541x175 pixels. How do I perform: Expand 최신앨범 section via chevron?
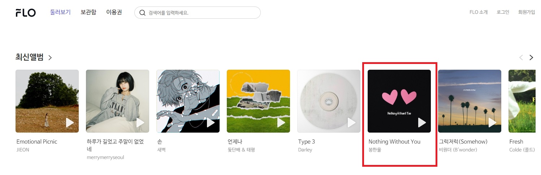coord(50,57)
